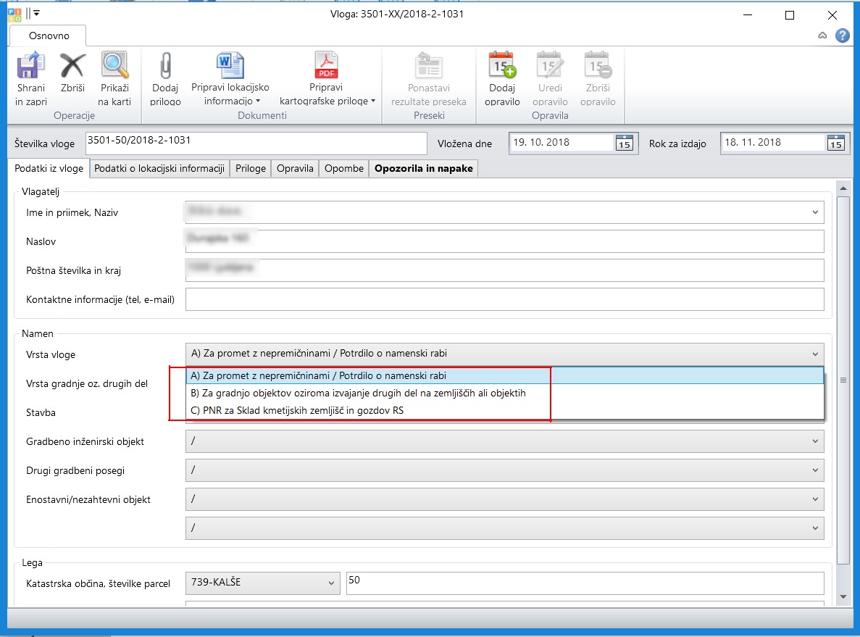Switch to the Priloge tab

tap(251, 168)
